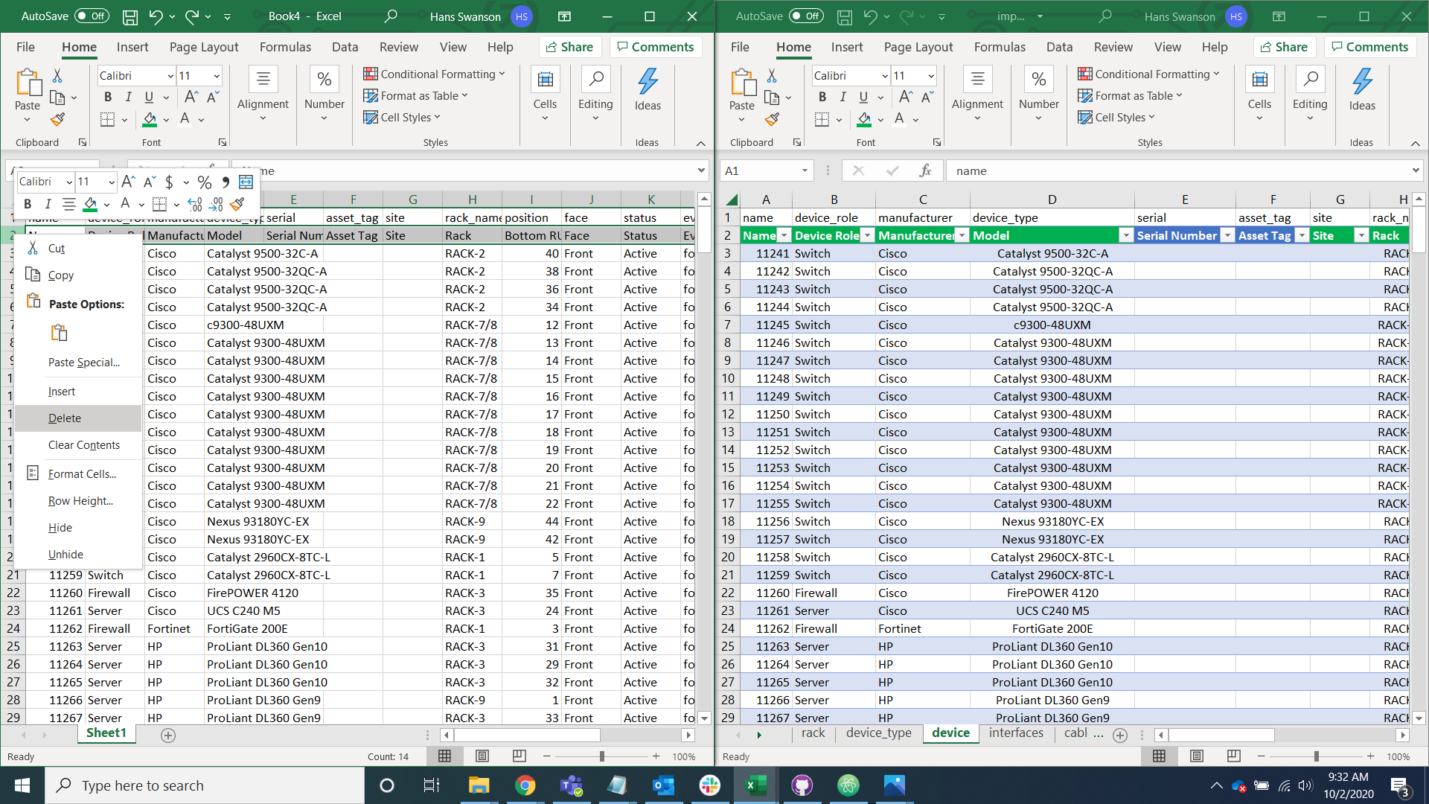
Task: Switch Book4 to Page Break Preview
Action: [520, 756]
